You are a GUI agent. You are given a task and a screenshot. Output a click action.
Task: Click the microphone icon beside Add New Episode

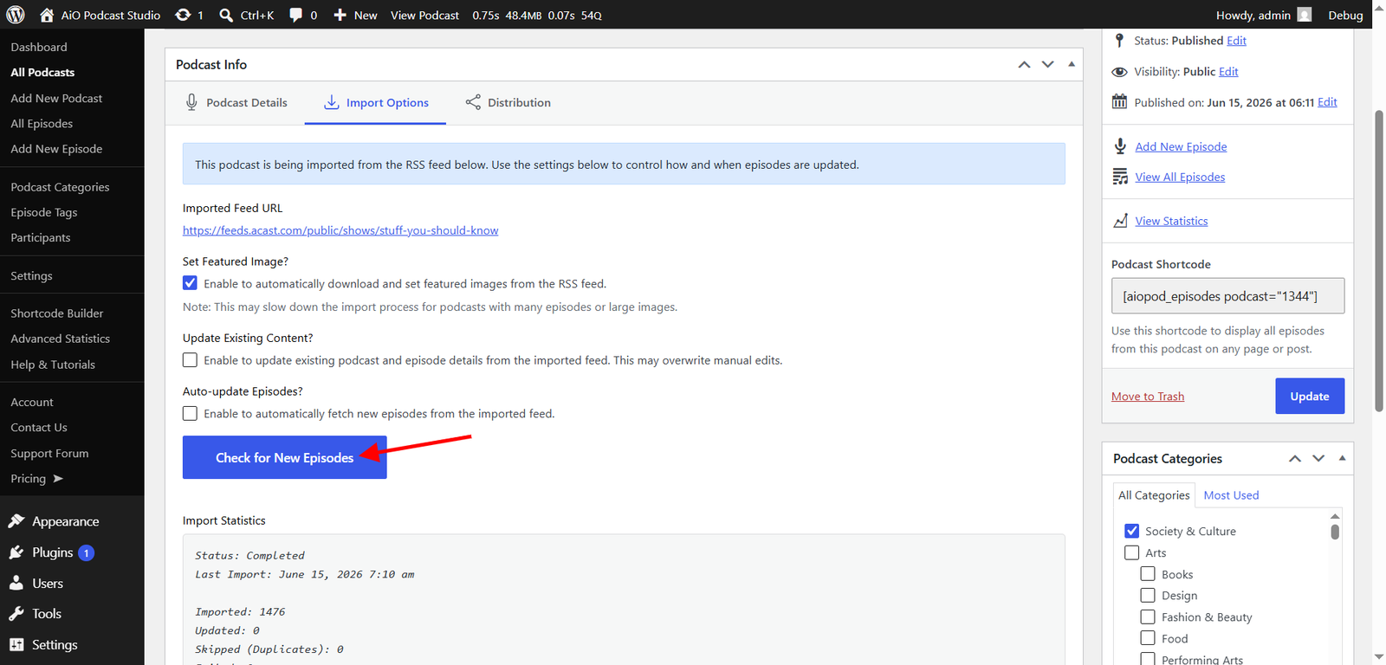pyautogui.click(x=1120, y=146)
